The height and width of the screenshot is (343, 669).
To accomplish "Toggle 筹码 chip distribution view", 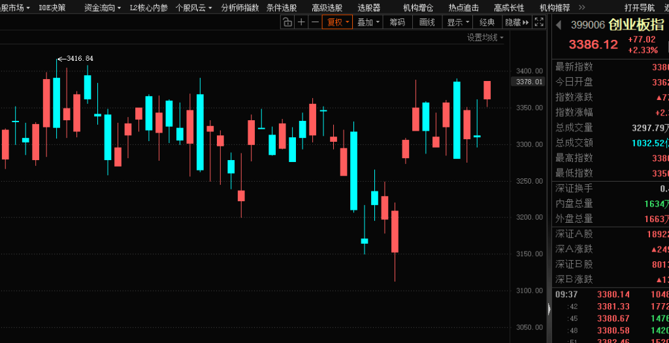I will click(x=397, y=22).
